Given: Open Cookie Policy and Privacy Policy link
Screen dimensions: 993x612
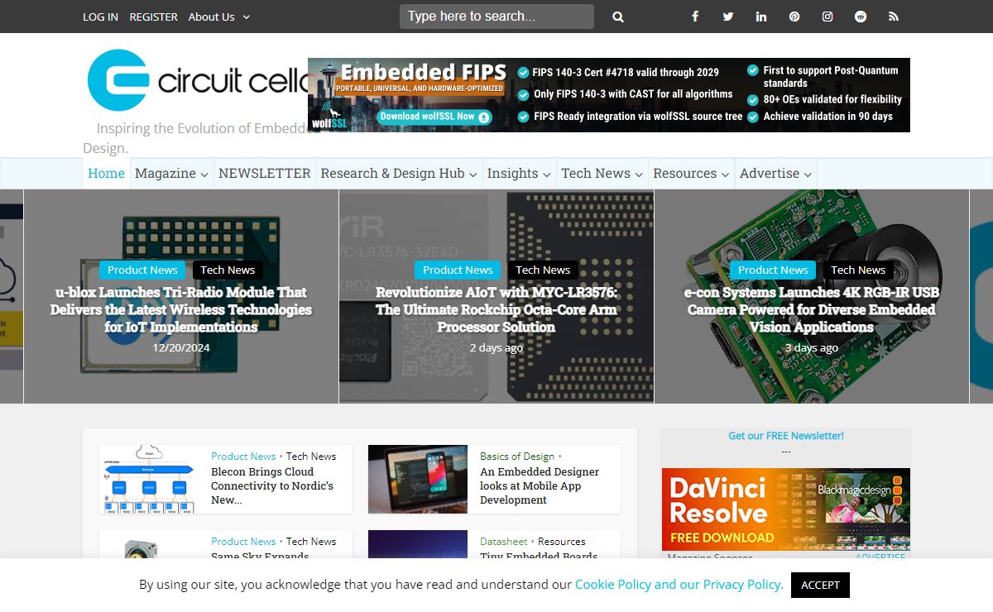Looking at the screenshot, I should click(679, 584).
